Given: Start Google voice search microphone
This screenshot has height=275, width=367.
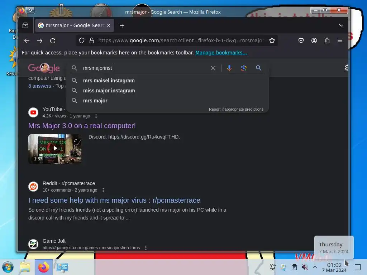Looking at the screenshot, I should coord(229,68).
